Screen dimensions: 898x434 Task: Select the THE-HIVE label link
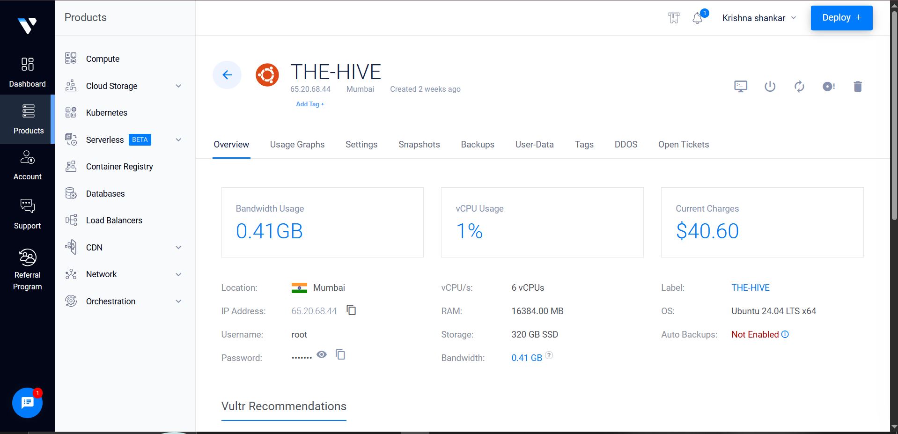pos(750,287)
